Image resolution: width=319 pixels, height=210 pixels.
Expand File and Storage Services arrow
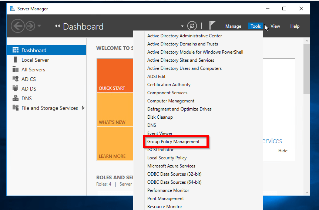tap(83, 108)
